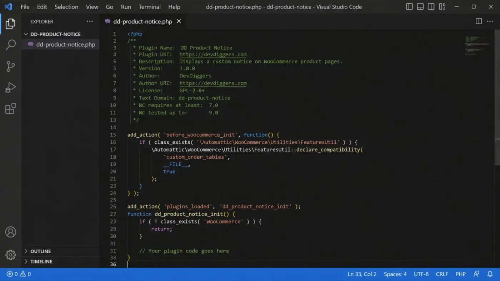The height and width of the screenshot is (281, 500).
Task: Click the Ln 33, Col 2 cursor position
Action: [x=362, y=274]
